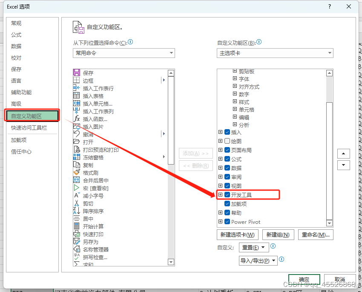Click the 取消 button
Image resolution: width=362 pixels, height=292 pixels.
tap(339, 279)
